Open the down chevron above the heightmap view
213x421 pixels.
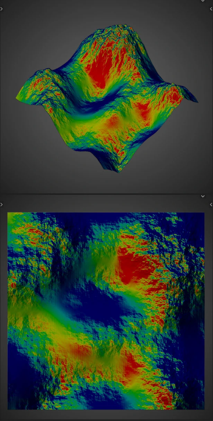[x=203, y=196]
